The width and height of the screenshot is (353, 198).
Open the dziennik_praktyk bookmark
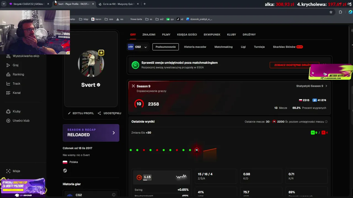tap(199, 19)
